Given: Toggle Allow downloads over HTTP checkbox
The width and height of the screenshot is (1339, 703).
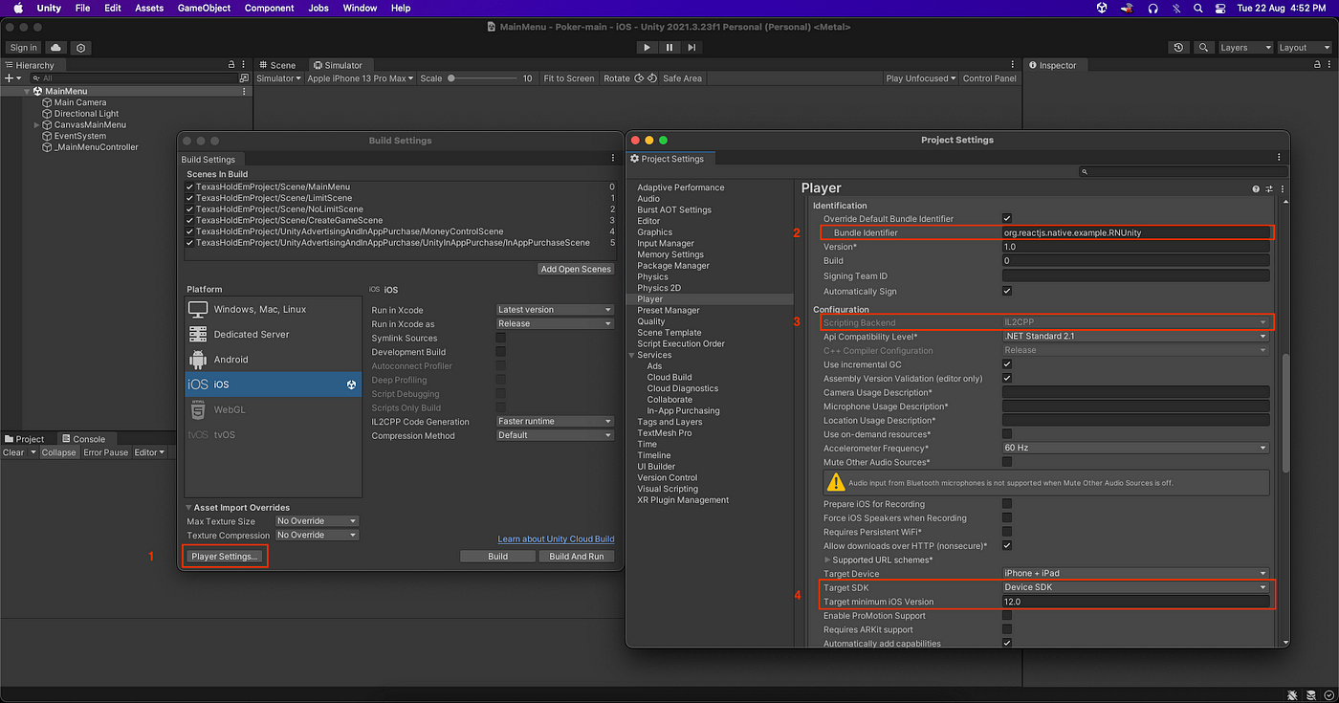Looking at the screenshot, I should click(1007, 545).
